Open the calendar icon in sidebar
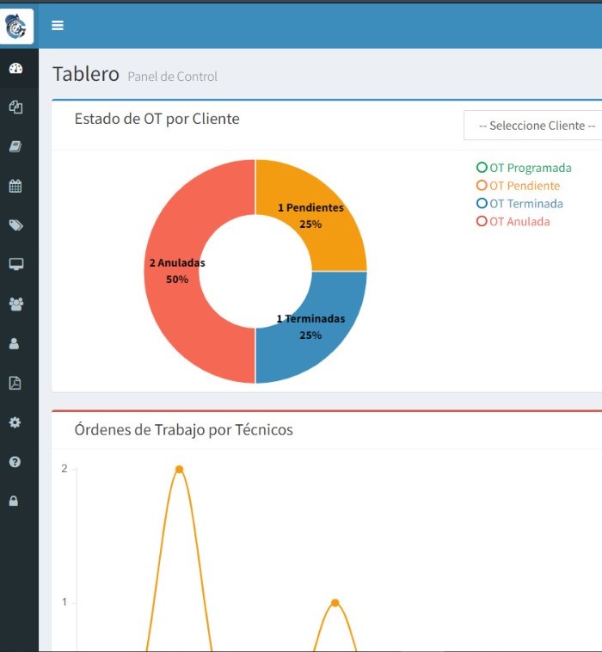This screenshot has width=602, height=652. pyautogui.click(x=15, y=186)
